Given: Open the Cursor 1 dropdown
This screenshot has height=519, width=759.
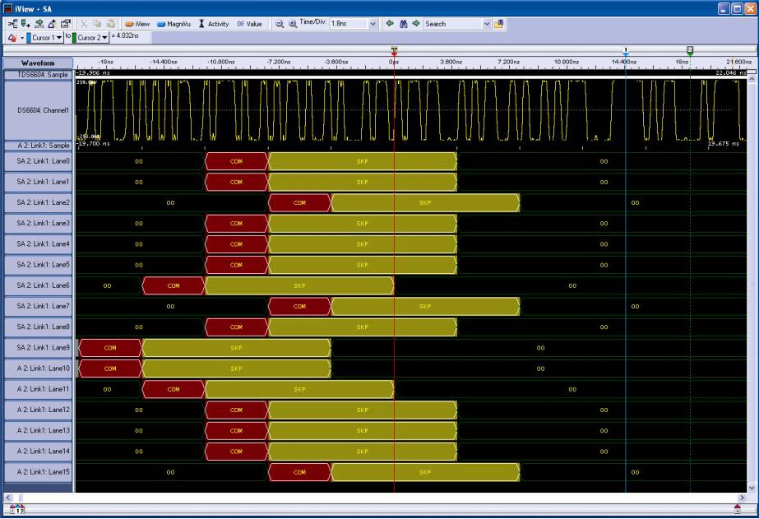Looking at the screenshot, I should point(58,38).
